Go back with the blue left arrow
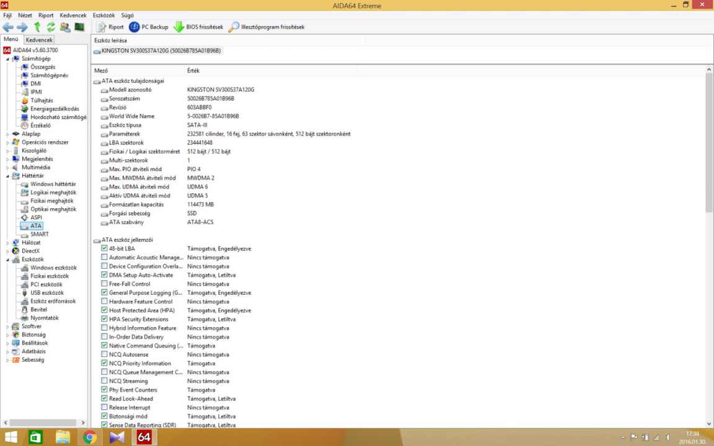The height and width of the screenshot is (446, 714). [x=7, y=27]
